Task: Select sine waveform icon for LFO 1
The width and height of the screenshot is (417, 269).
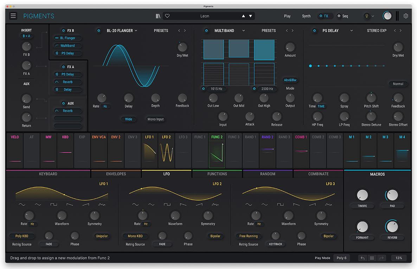Action: (x=22, y=204)
